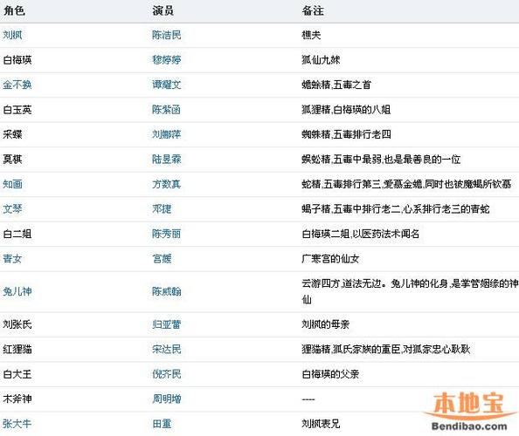The width and height of the screenshot is (519, 436).
Task: Select the role cell 白大王
Action: [17, 374]
